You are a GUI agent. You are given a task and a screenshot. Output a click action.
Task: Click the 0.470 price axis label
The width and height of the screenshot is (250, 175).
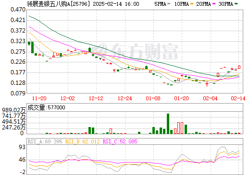(18, 10)
